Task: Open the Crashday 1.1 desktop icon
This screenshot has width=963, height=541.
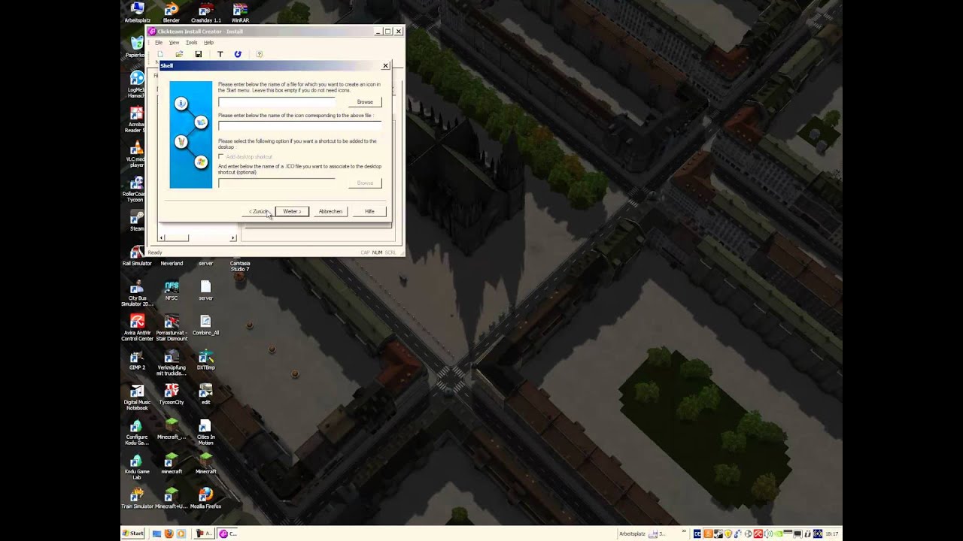Action: tap(205, 14)
